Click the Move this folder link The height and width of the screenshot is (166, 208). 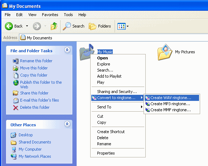tap(34, 68)
